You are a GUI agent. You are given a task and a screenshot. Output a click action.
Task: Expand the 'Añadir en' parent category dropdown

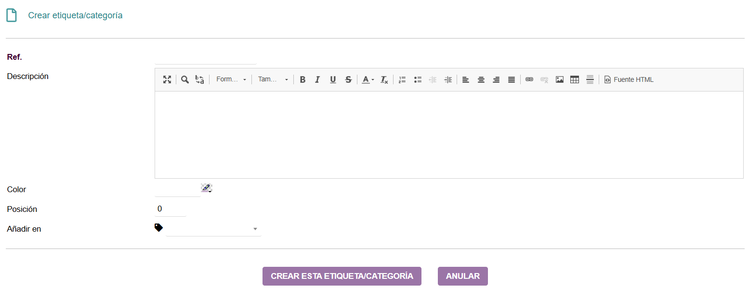pos(213,229)
